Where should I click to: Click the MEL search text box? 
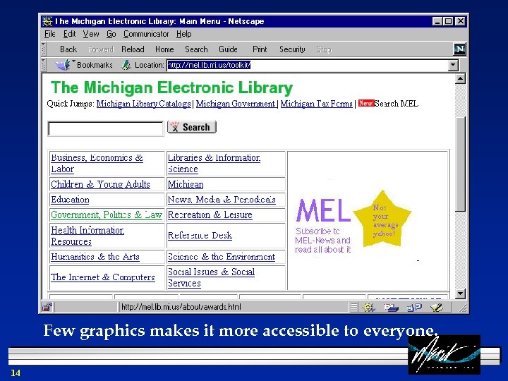[x=106, y=128]
